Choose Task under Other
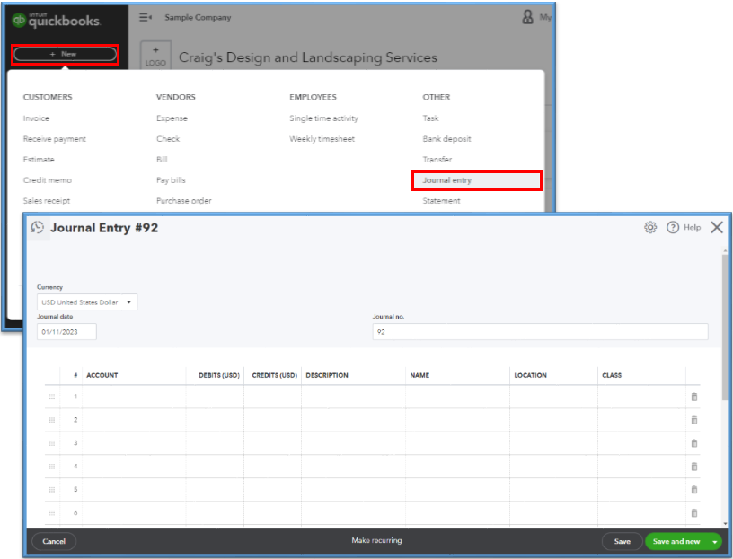Image resolution: width=733 pixels, height=559 pixels. [x=430, y=118]
